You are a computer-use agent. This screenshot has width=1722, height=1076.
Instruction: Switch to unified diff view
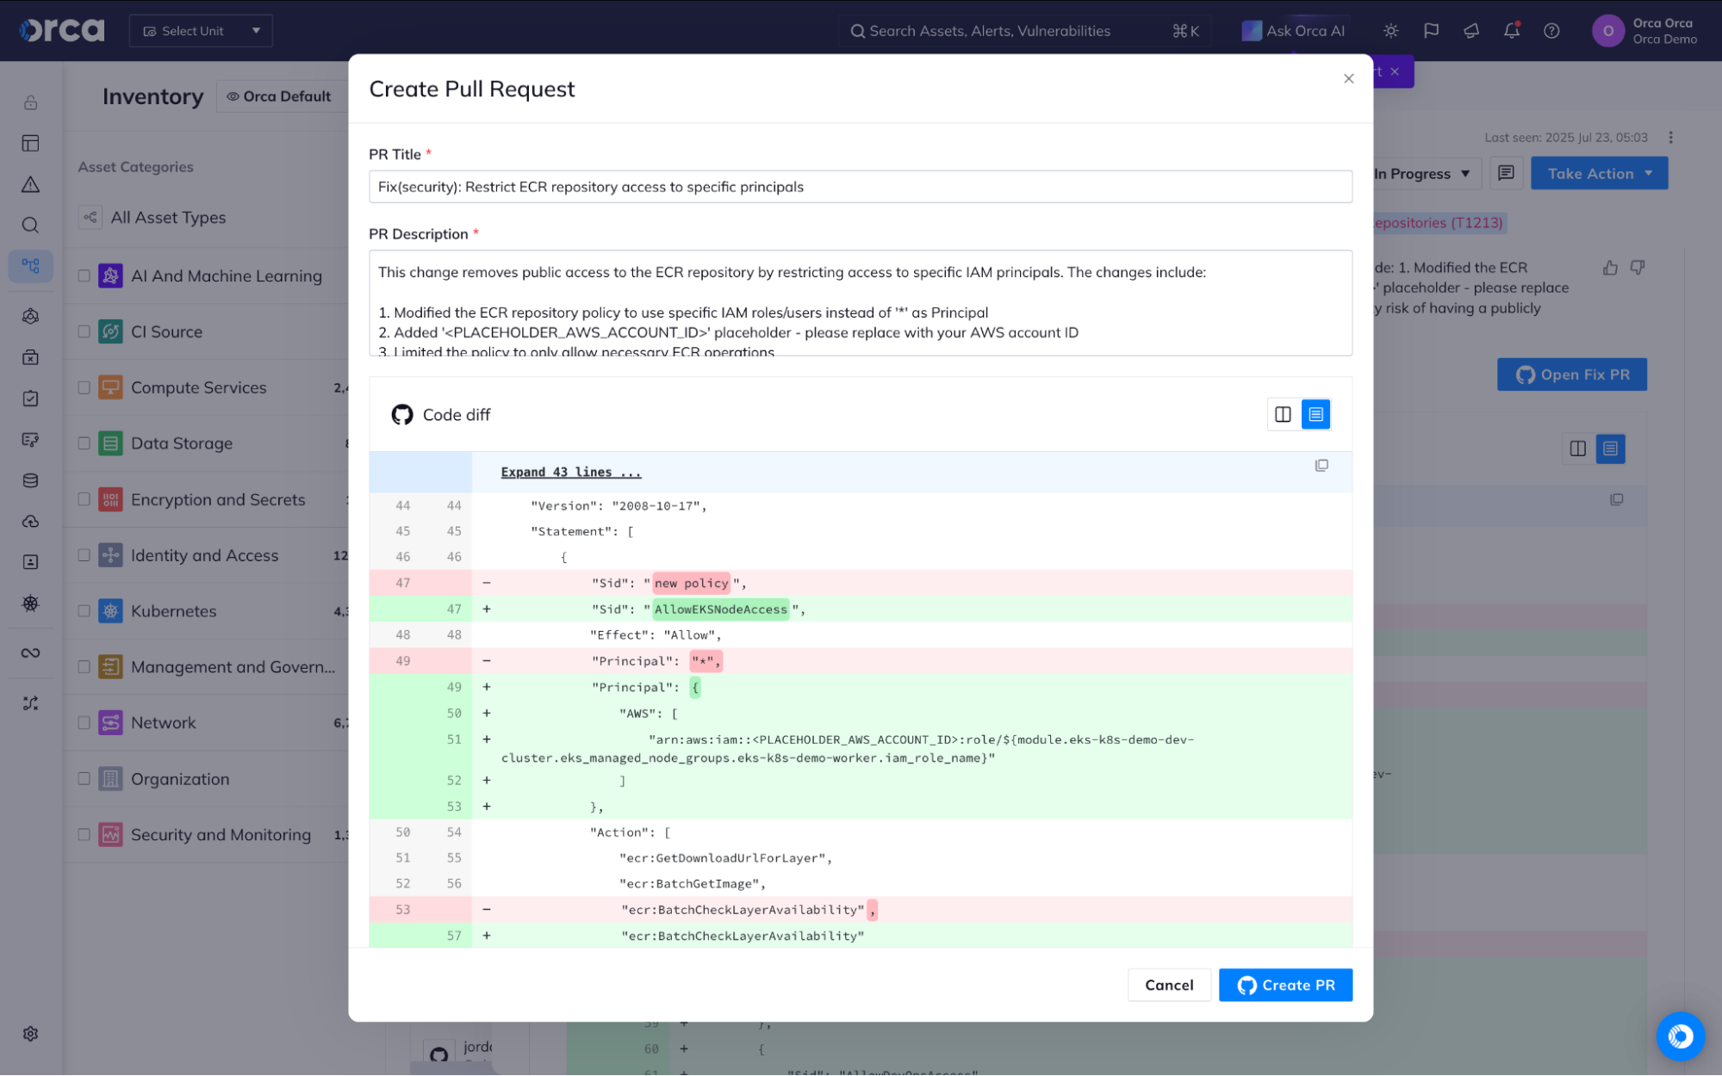[x=1315, y=415]
